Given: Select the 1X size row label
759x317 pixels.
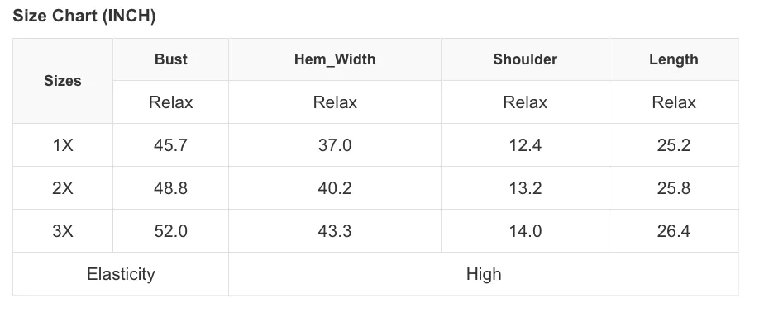Looking at the screenshot, I should pyautogui.click(x=63, y=145).
